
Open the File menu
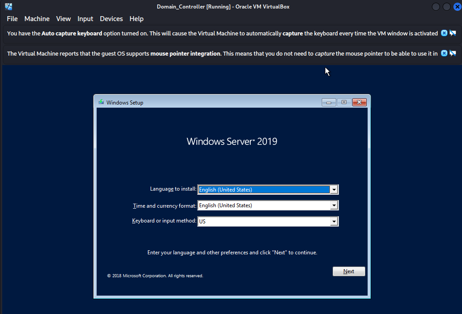[13, 19]
